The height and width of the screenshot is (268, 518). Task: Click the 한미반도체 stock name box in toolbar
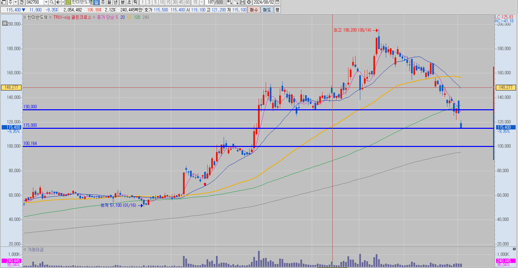81,2
